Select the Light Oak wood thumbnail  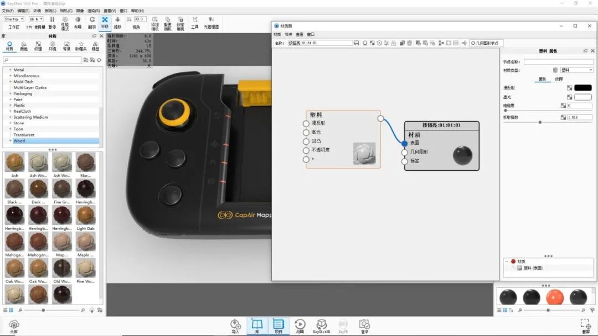pos(85,215)
